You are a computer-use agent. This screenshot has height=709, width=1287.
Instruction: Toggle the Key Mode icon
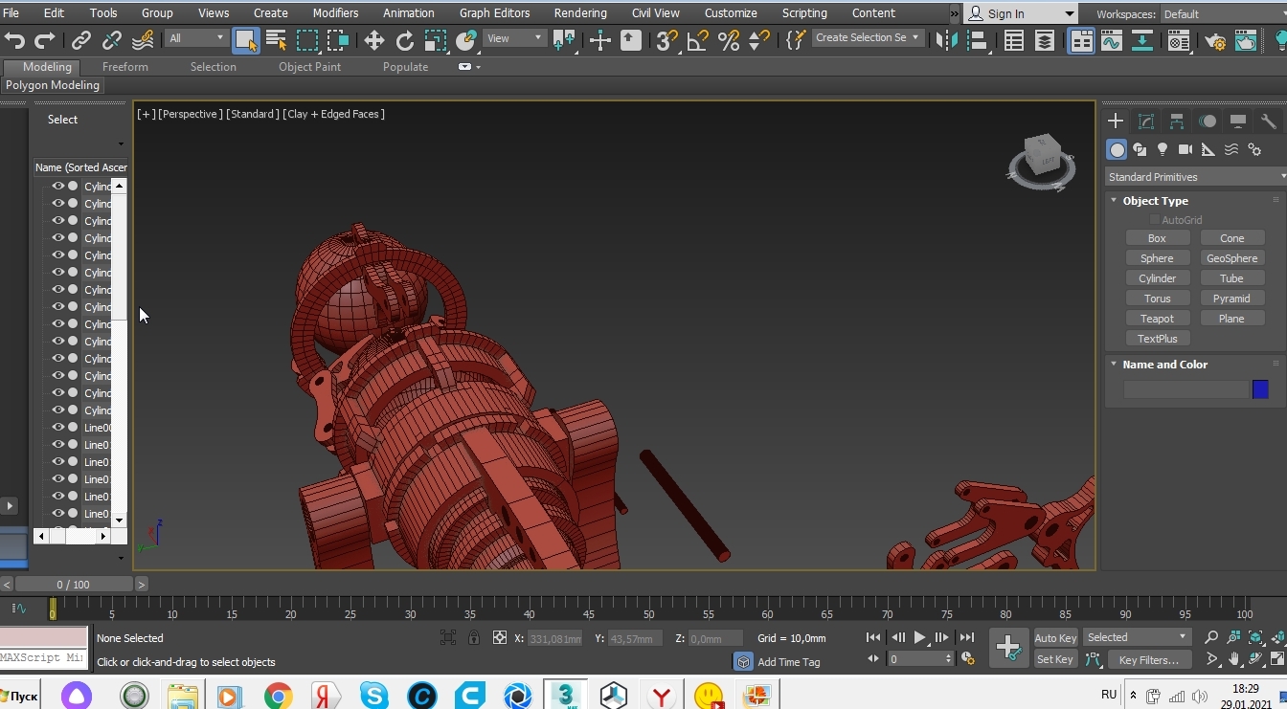pos(873,659)
